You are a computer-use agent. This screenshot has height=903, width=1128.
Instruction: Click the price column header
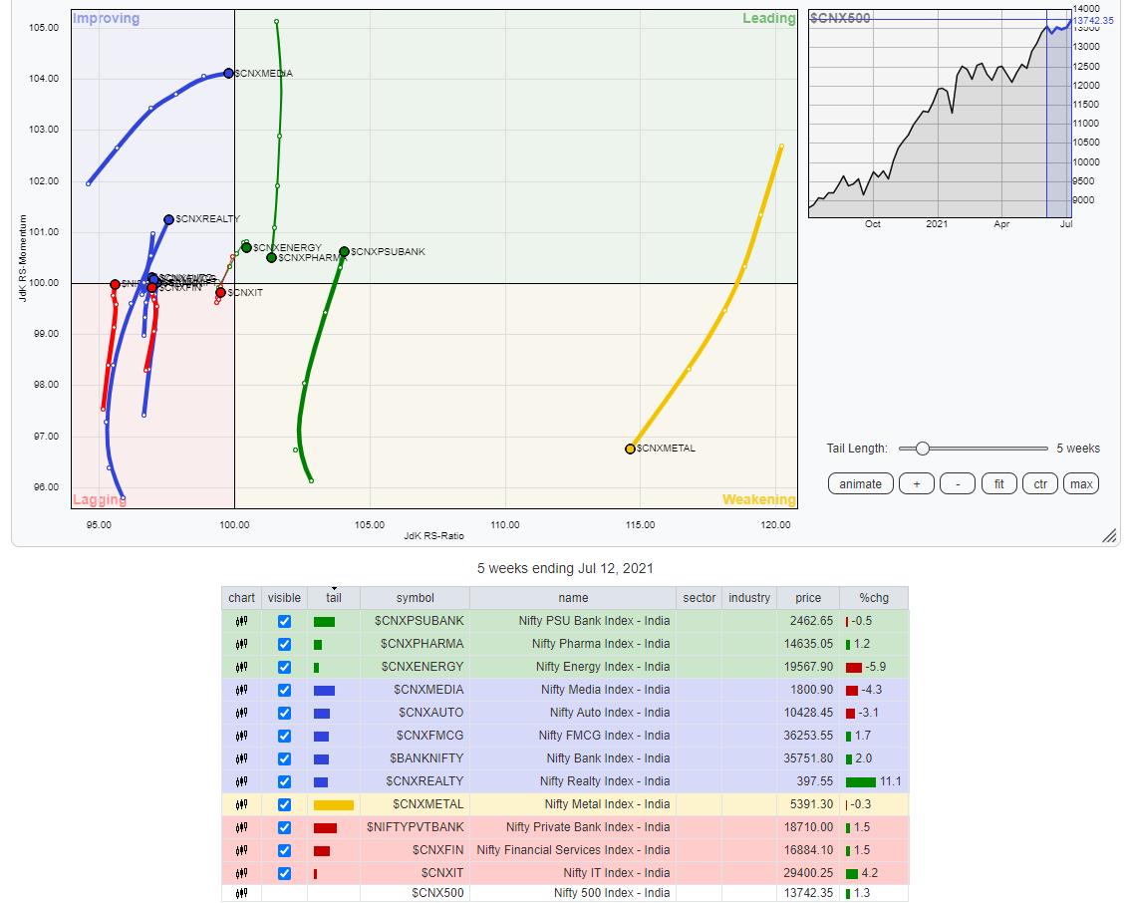point(808,598)
